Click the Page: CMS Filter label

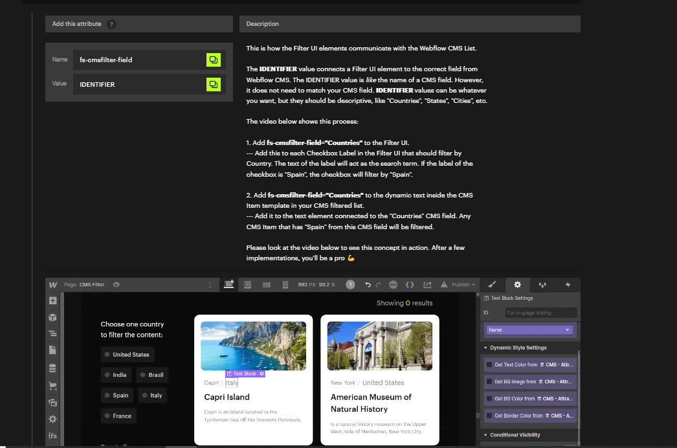coord(84,285)
